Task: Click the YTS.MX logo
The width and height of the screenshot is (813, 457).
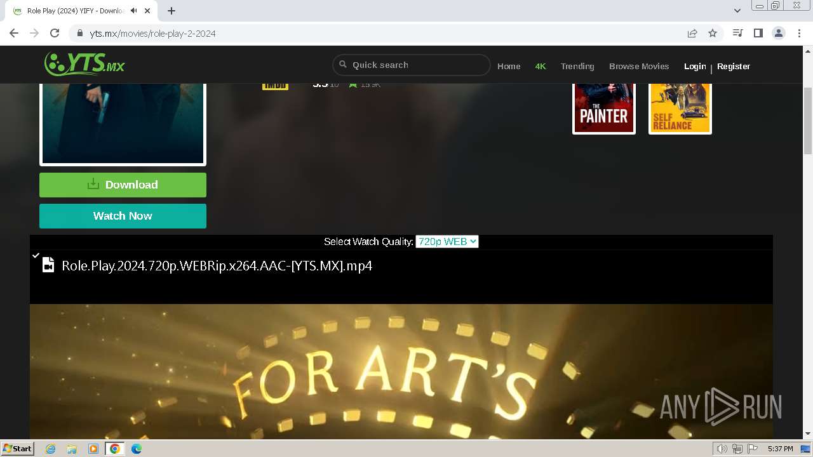Action: [x=84, y=64]
